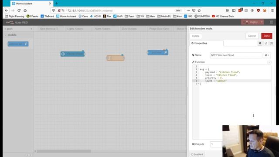Open node description document icon
Image resolution: width=279 pixels, height=157 pixels.
[266, 43]
